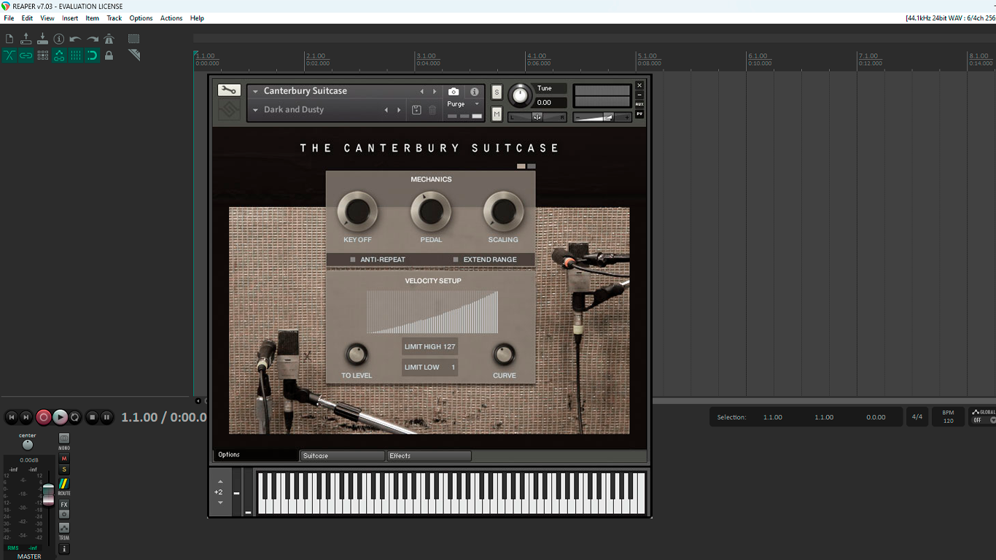
Task: Click the LIMIT HIGH 127 field
Action: [x=429, y=347]
